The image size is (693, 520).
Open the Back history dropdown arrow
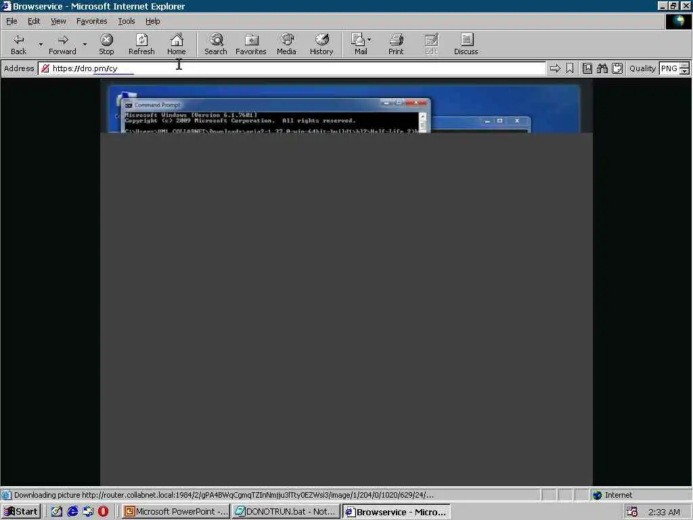point(41,44)
